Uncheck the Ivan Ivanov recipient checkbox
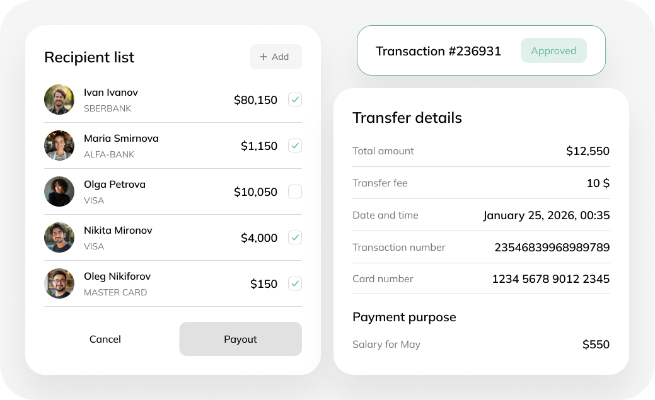 coord(295,100)
